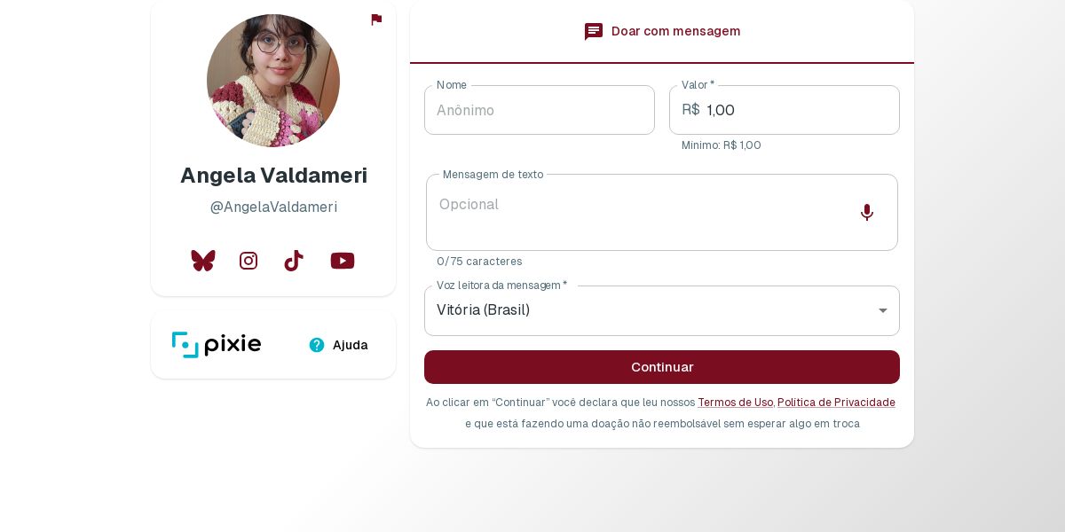Open the Instagram profile icon
Screen dimensions: 1065x532
[248, 261]
